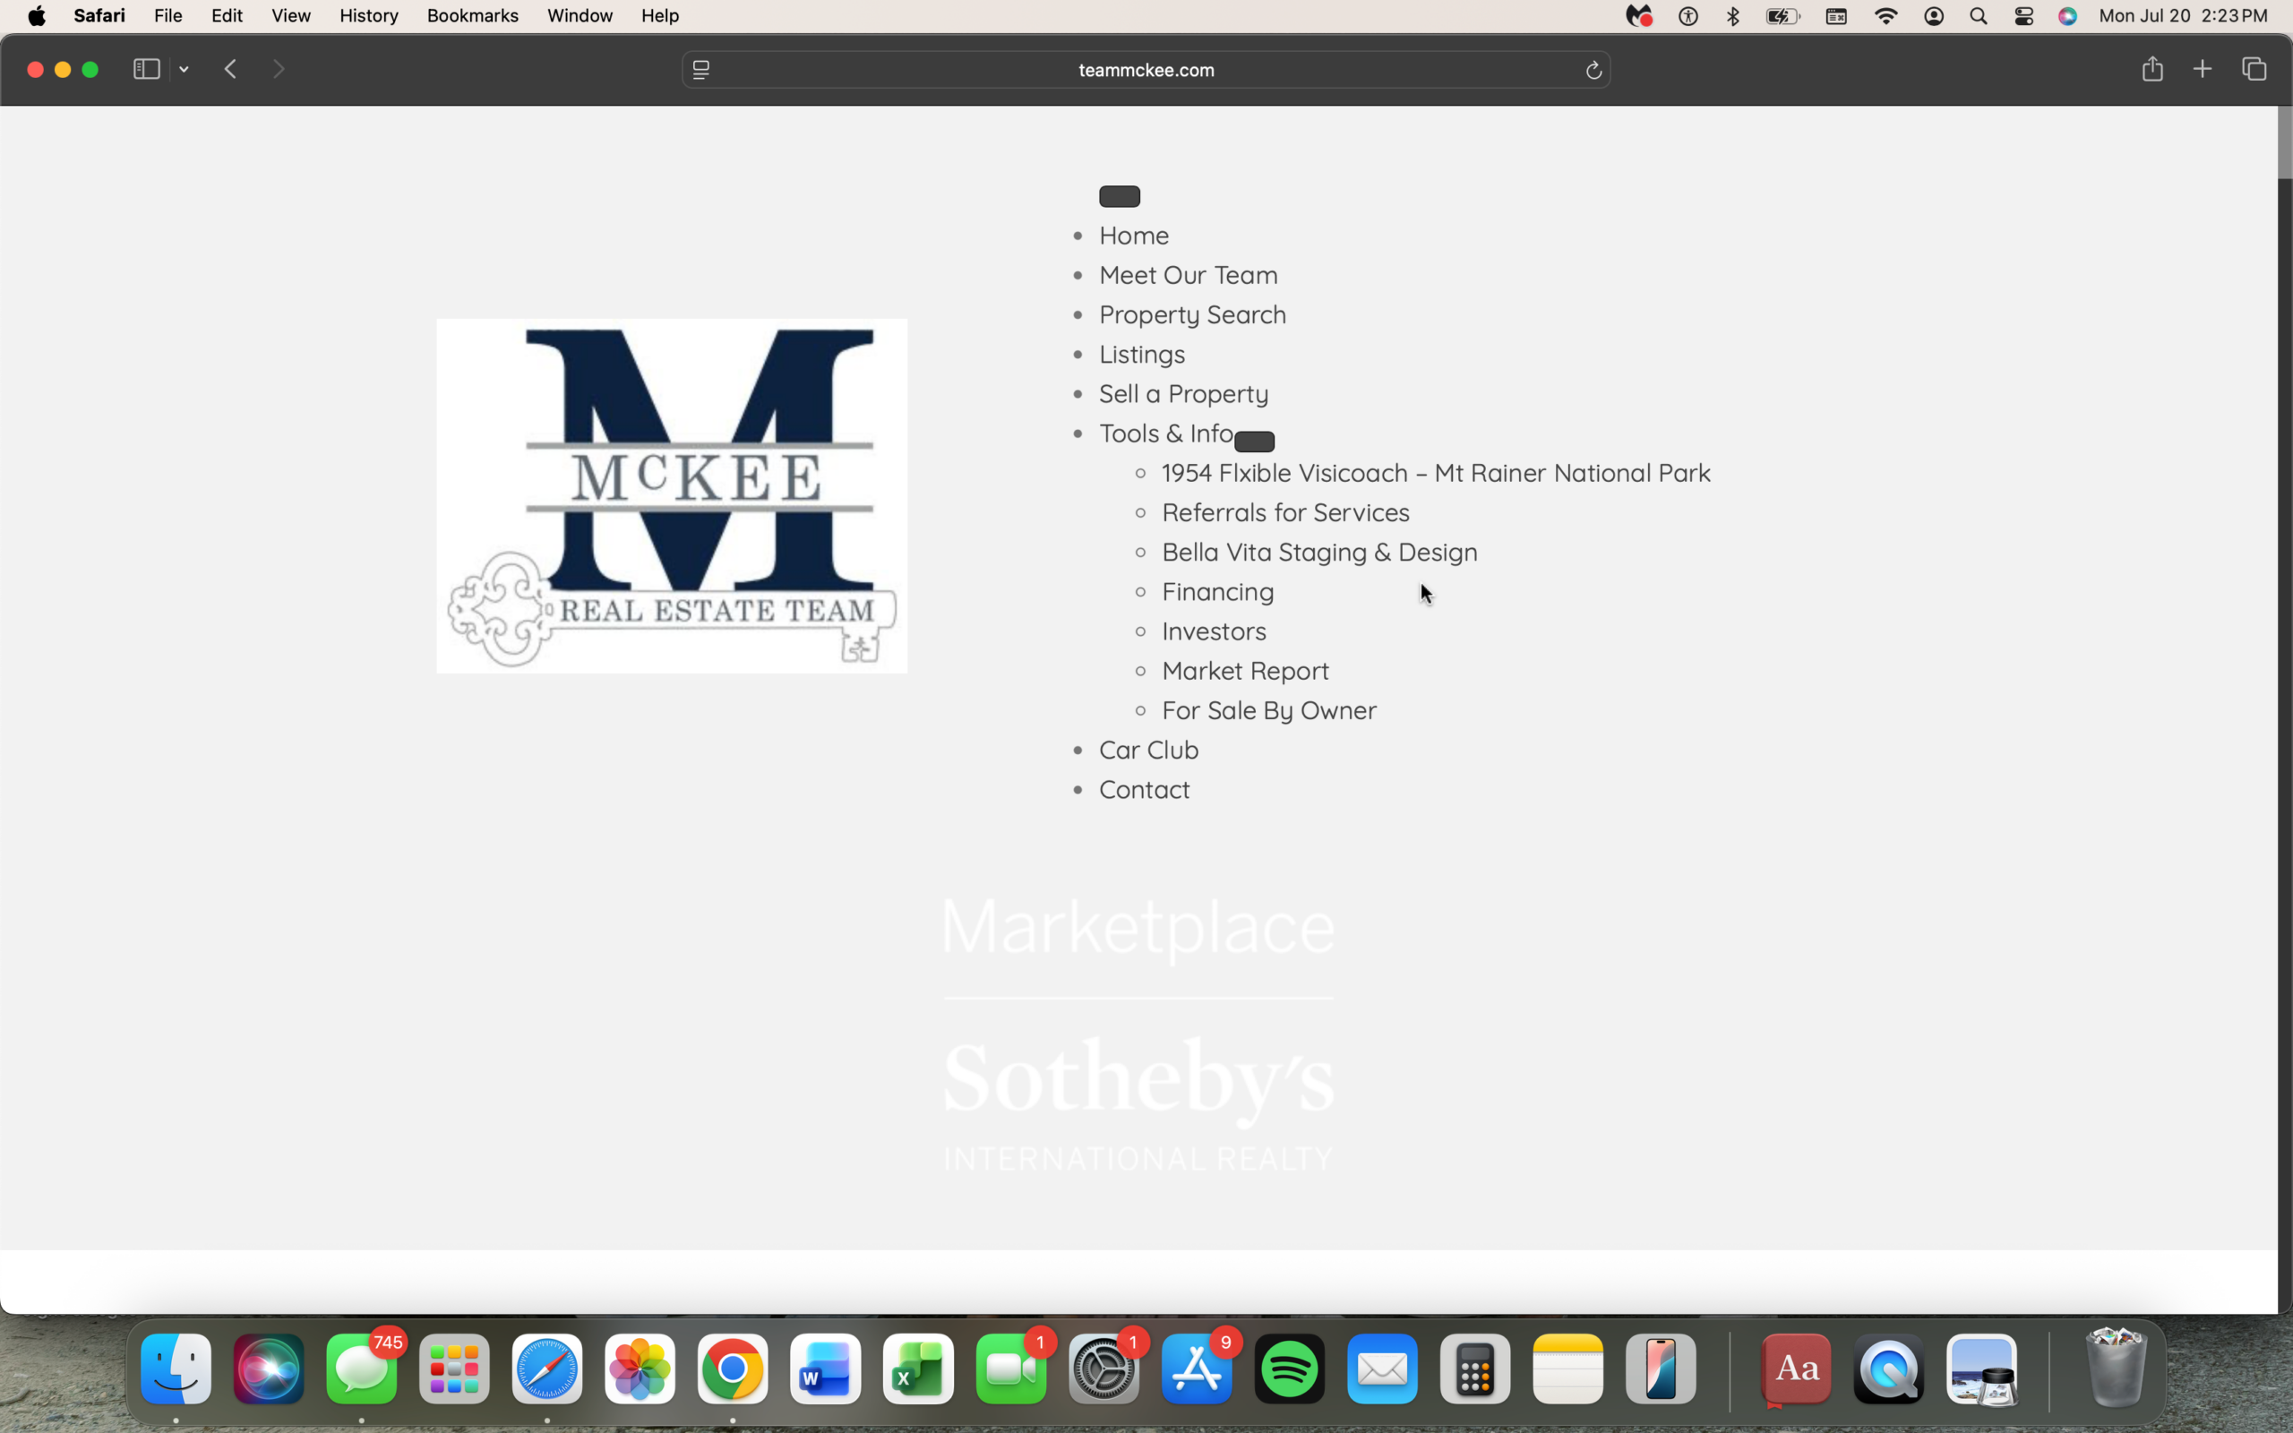2293x1433 pixels.
Task: Open Property Search link
Action: 1193,314
